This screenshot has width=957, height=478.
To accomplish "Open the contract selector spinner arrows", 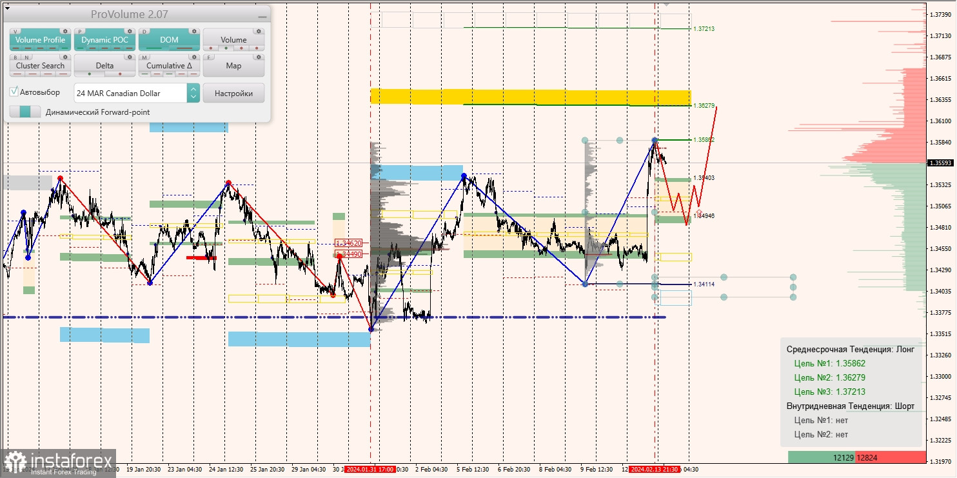I will pos(193,93).
